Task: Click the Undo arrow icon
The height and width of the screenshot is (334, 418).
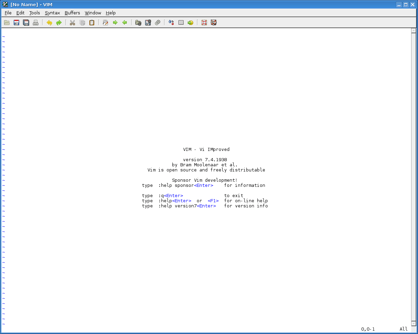Action: pos(49,23)
